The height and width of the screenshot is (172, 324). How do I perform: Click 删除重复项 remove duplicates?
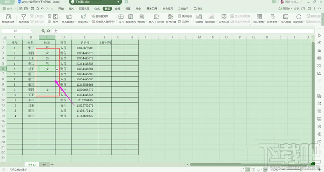pyautogui.click(x=100, y=16)
